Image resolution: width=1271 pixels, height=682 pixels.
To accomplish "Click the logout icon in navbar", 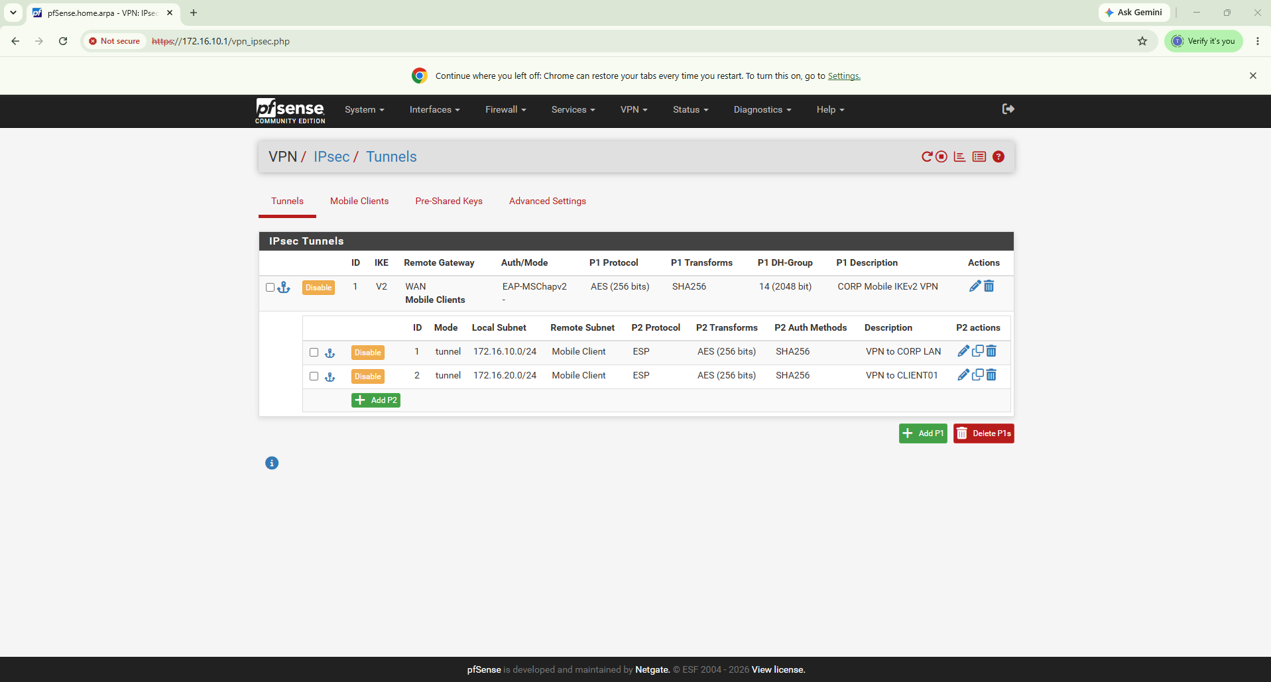I will point(1008,109).
